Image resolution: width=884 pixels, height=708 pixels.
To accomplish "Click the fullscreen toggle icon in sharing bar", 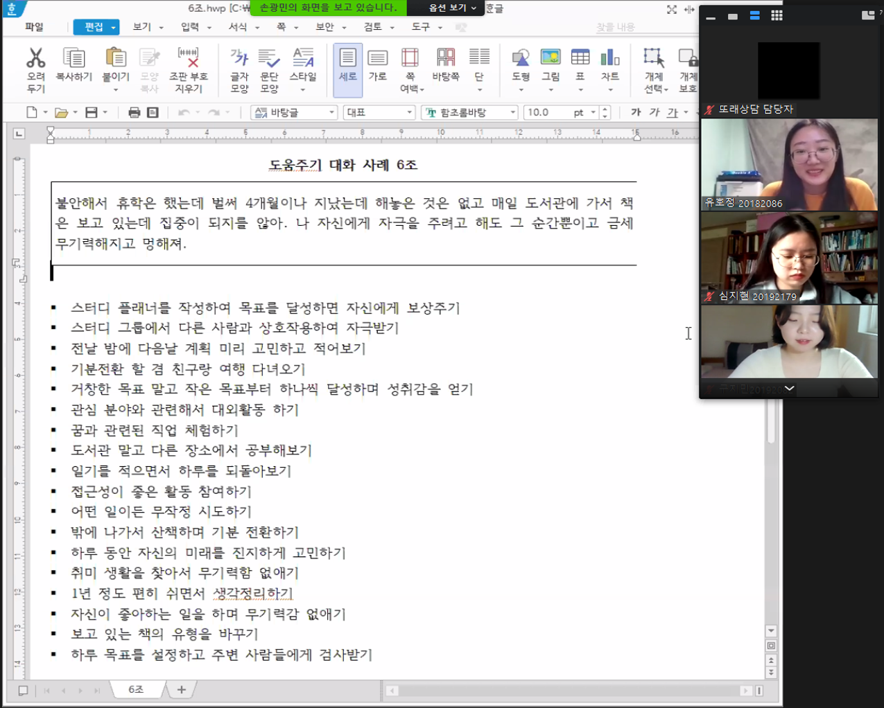I will click(672, 9).
